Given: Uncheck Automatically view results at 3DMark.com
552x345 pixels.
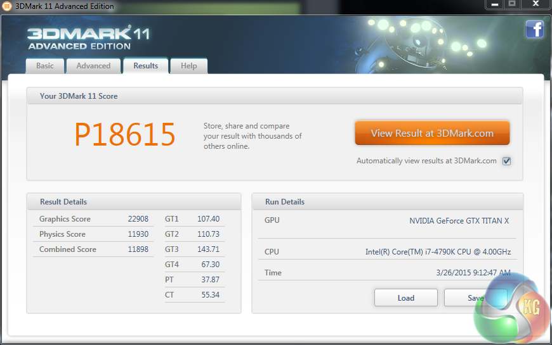Looking at the screenshot, I should (x=506, y=161).
